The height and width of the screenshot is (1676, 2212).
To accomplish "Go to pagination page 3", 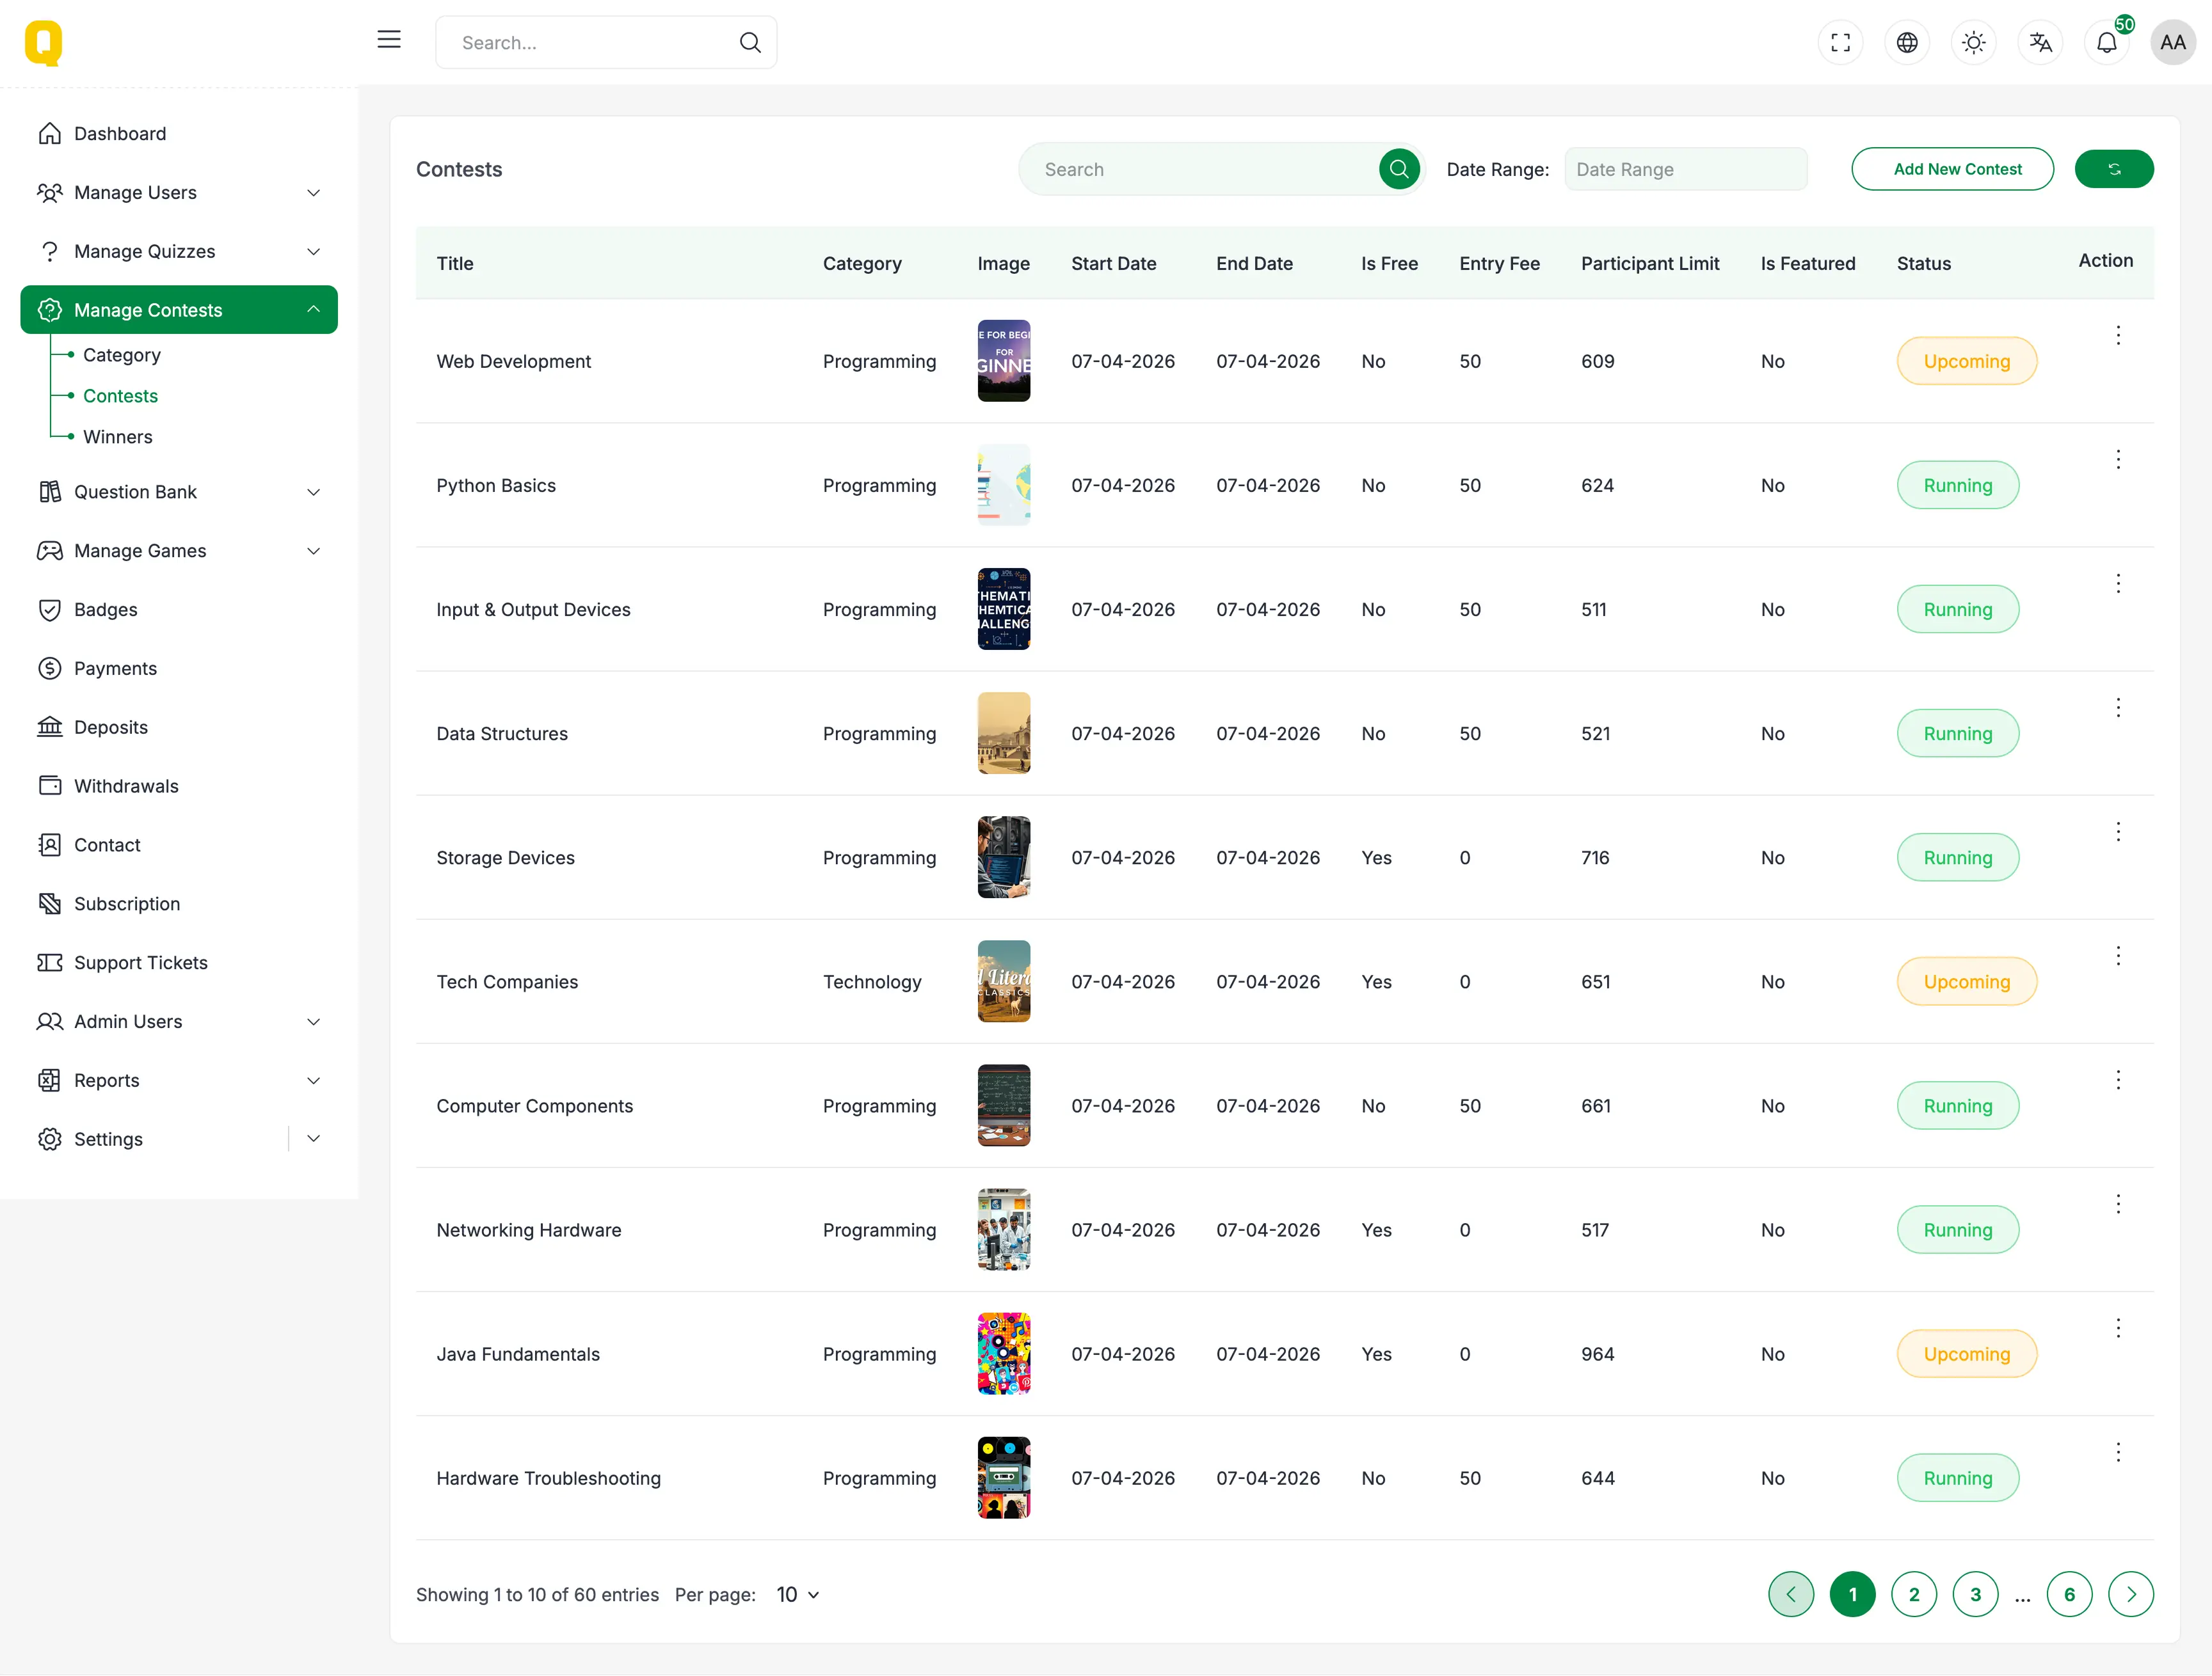I will [1975, 1595].
